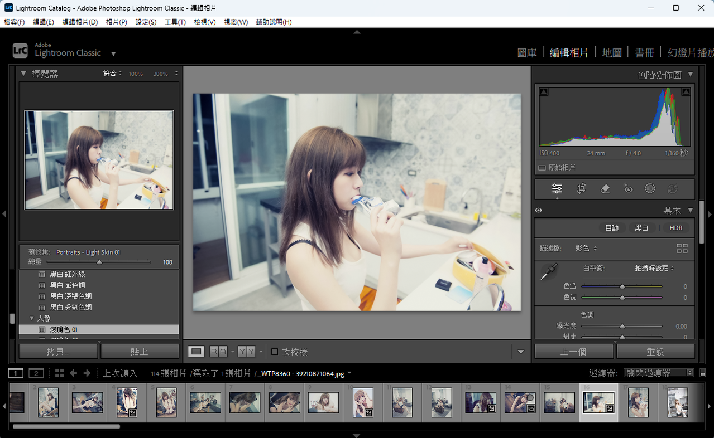This screenshot has height=438, width=714.
Task: Open filename _WTP8360 source dropdown
Action: pyautogui.click(x=349, y=373)
